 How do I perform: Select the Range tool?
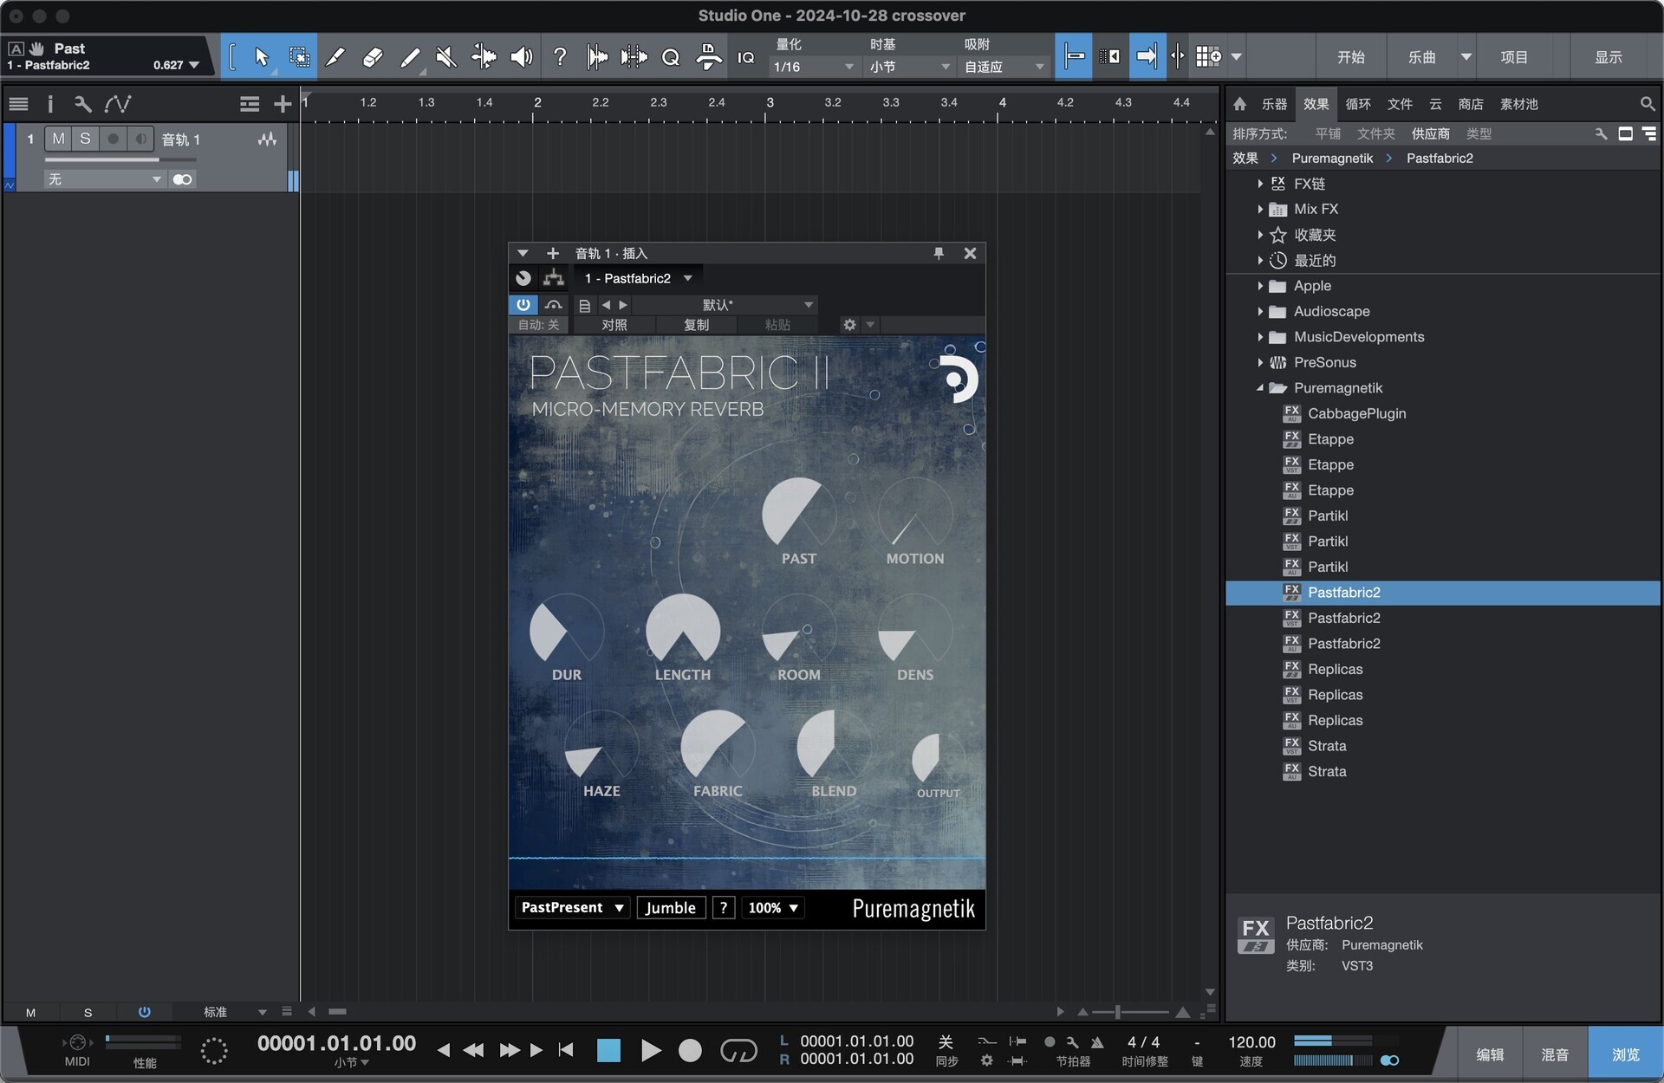coord(299,57)
